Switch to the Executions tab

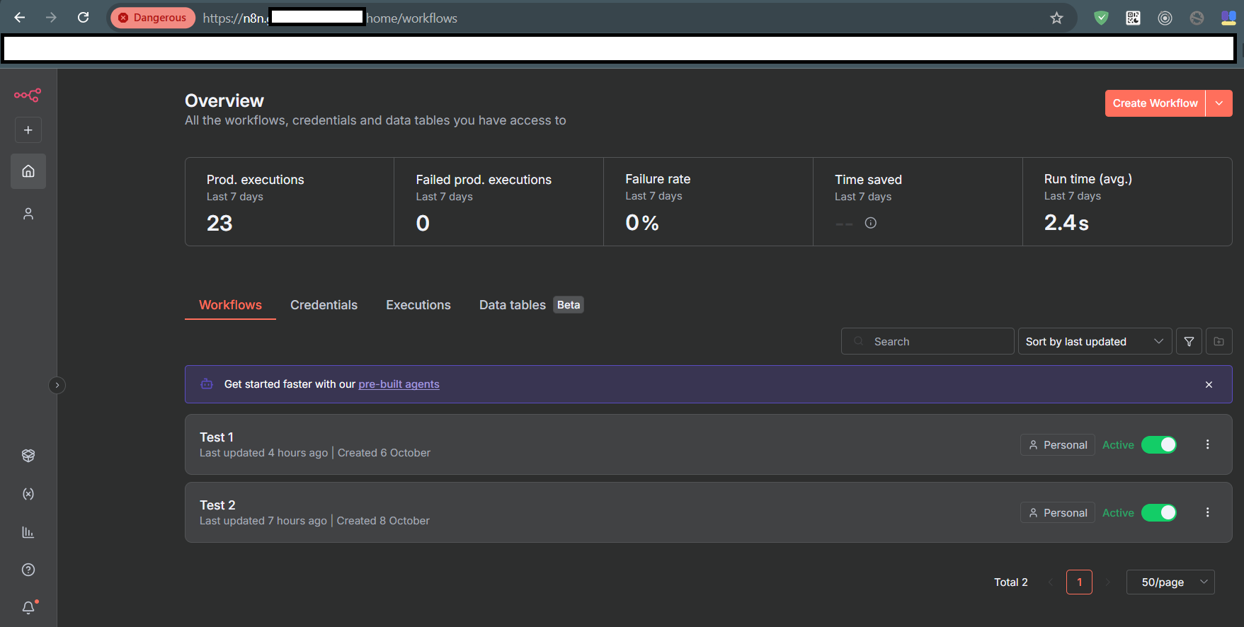coord(418,305)
